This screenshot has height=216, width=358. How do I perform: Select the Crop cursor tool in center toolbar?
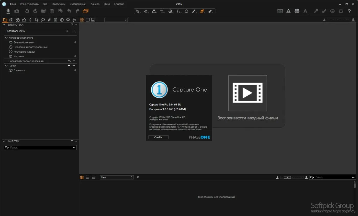point(162,11)
